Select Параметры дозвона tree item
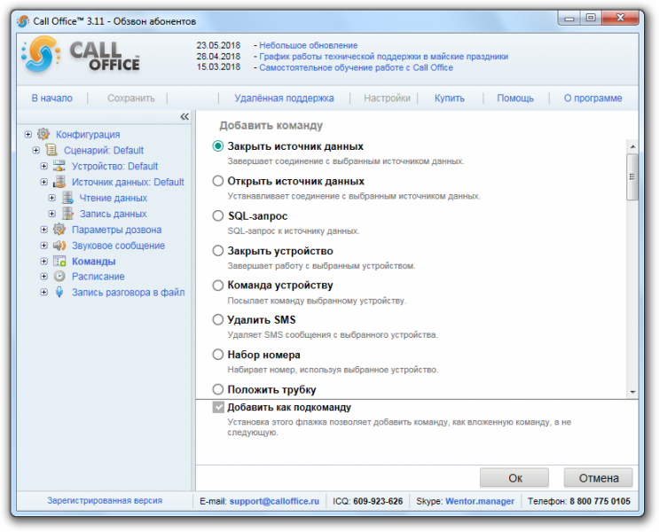Image resolution: width=659 pixels, height=532 pixels. point(116,230)
